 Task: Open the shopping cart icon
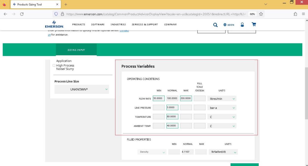pos(254,24)
